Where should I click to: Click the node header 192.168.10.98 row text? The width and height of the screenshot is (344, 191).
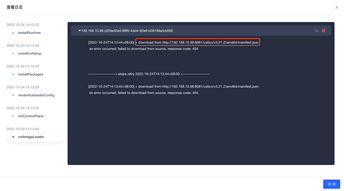127,31
